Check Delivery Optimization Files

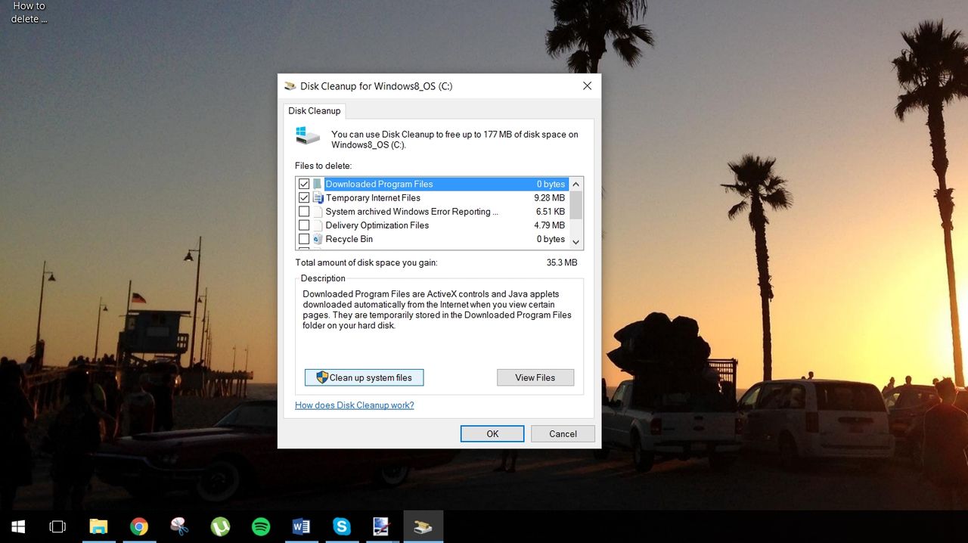[x=304, y=225]
